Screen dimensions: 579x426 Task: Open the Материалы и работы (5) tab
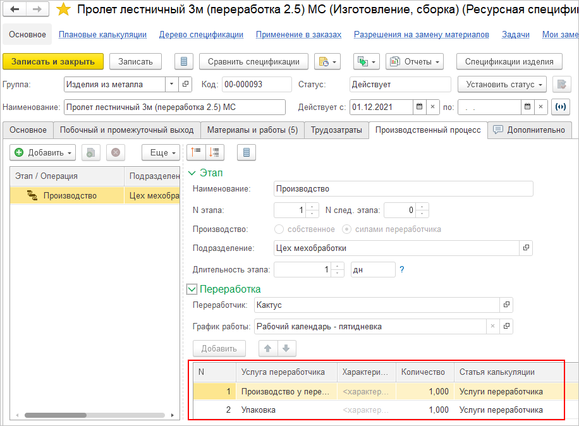pos(252,130)
